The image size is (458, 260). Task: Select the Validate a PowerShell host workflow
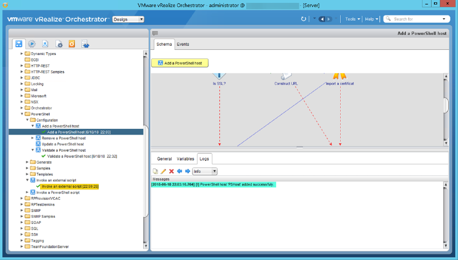(64, 150)
